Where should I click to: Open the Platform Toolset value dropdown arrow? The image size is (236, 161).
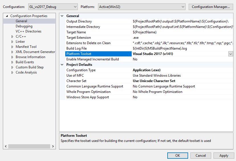coord(230,54)
